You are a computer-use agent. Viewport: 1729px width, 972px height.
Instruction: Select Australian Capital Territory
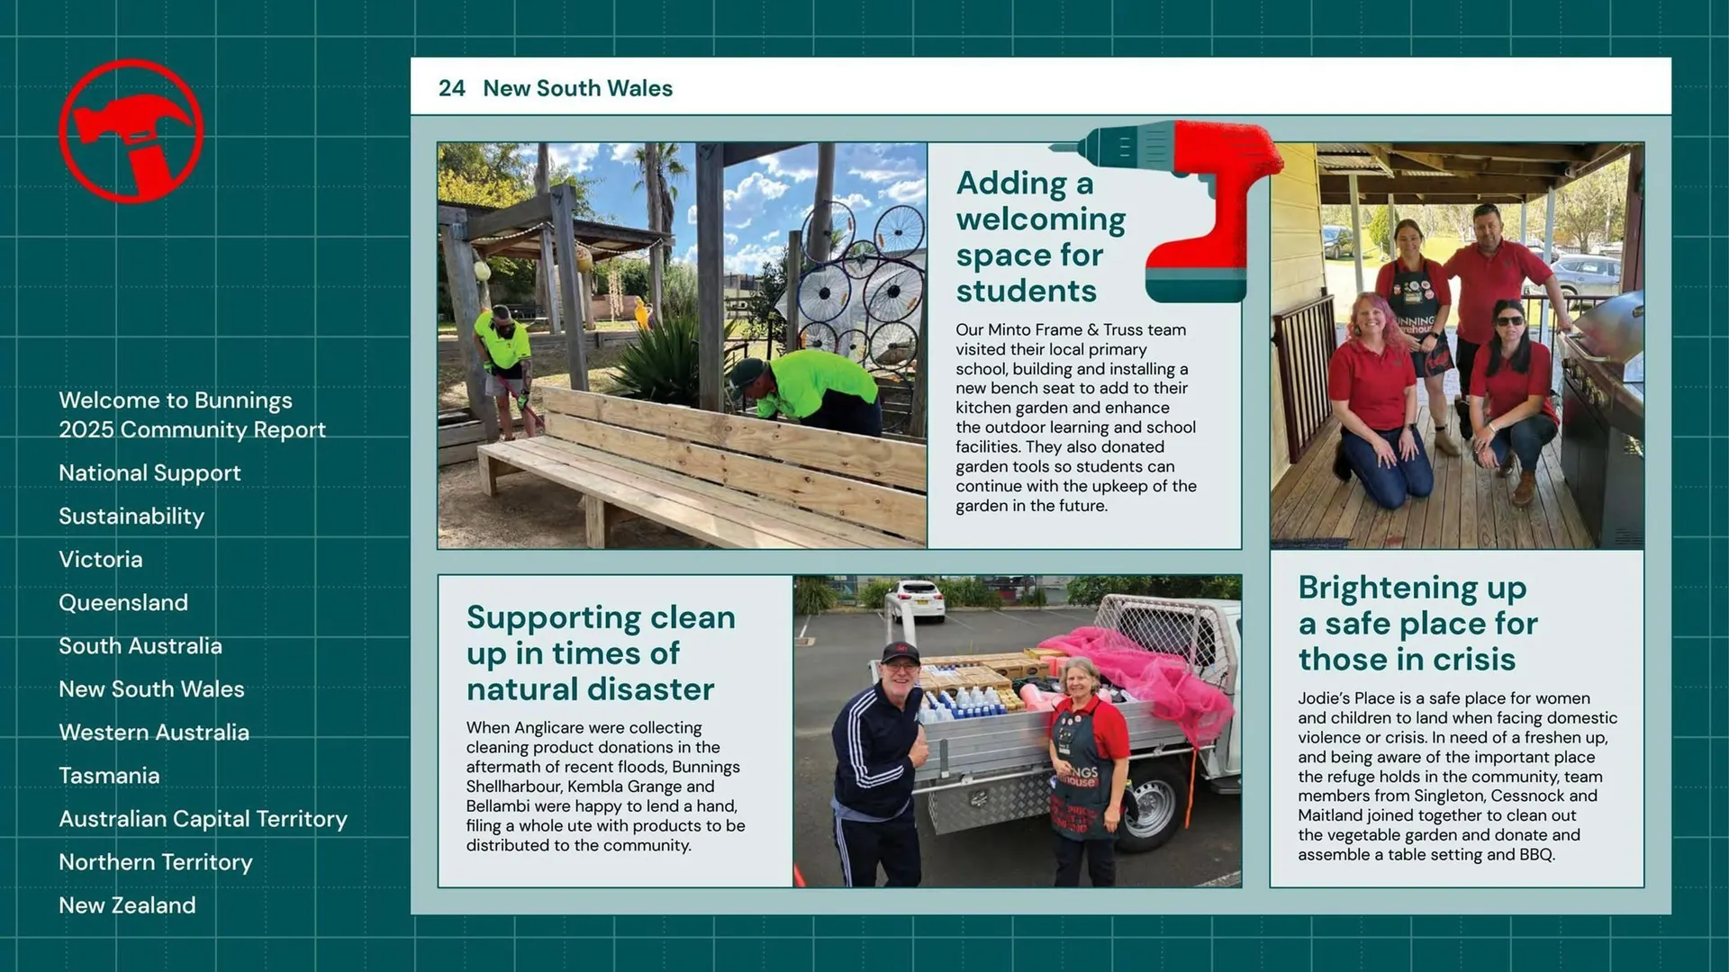[203, 819]
